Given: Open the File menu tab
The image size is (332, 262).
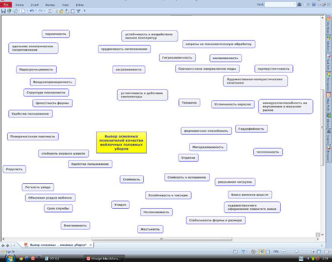Looking at the screenshot, I should [x=6, y=5].
